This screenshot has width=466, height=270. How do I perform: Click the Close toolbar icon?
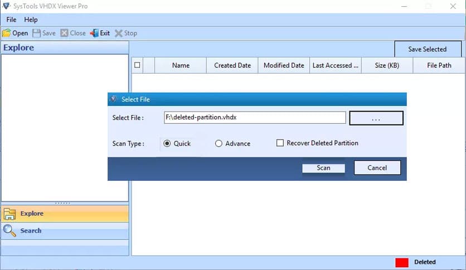pyautogui.click(x=64, y=33)
